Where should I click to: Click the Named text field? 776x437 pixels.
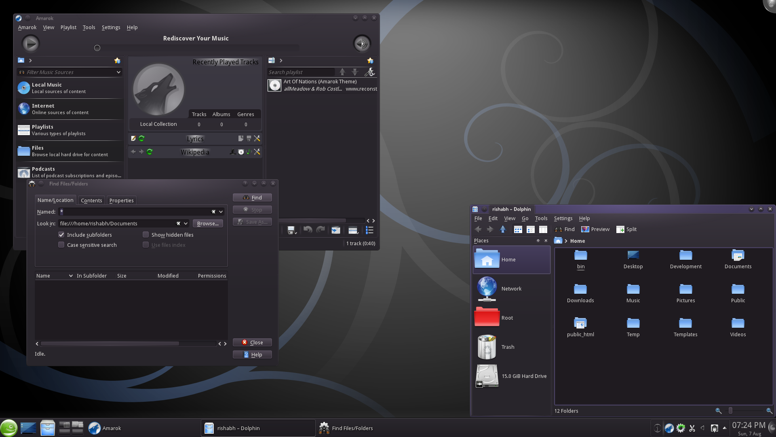pos(134,212)
